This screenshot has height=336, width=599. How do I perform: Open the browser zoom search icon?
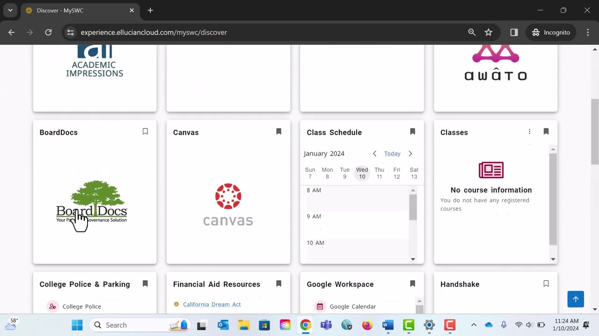[x=472, y=32]
